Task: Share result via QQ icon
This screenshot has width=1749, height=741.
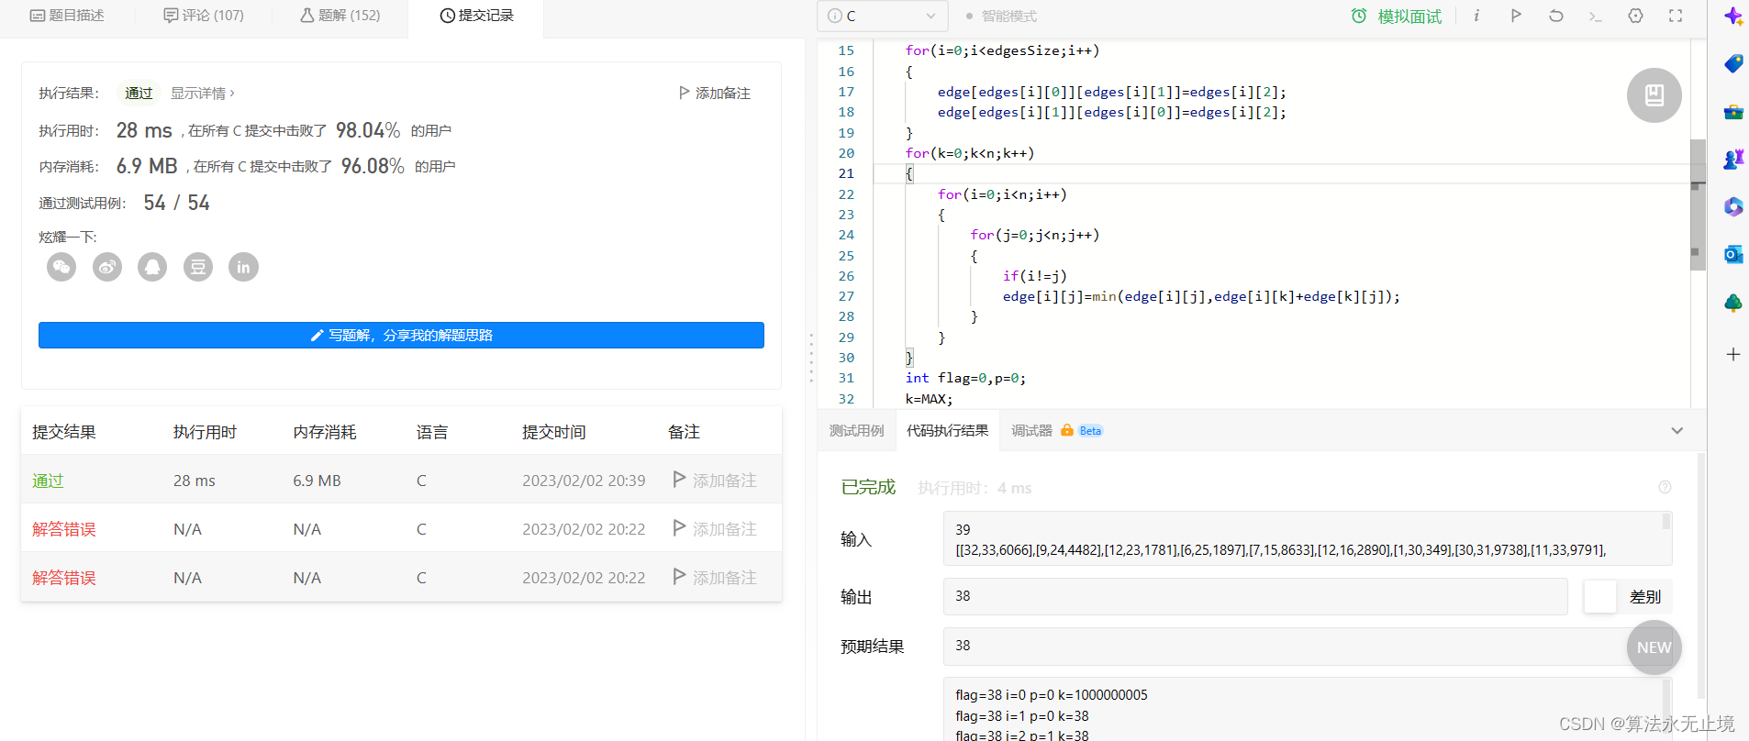Action: pos(152,267)
